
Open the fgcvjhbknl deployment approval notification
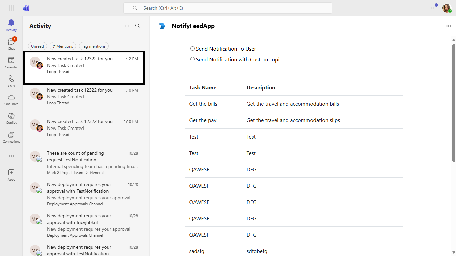tap(84, 226)
